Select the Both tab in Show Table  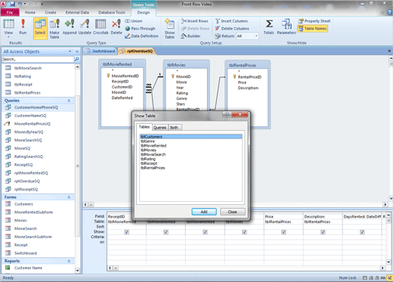coord(174,128)
